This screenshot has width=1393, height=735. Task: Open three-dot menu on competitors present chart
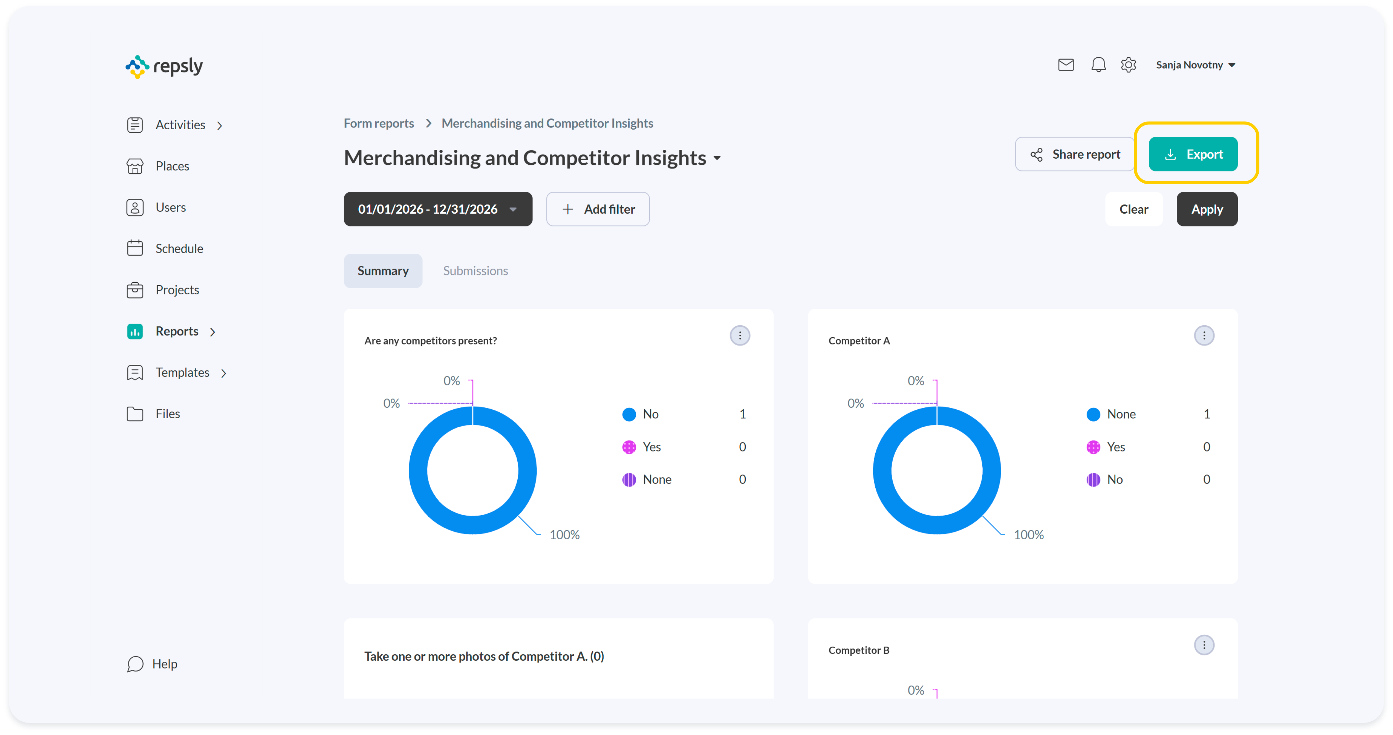(x=740, y=335)
